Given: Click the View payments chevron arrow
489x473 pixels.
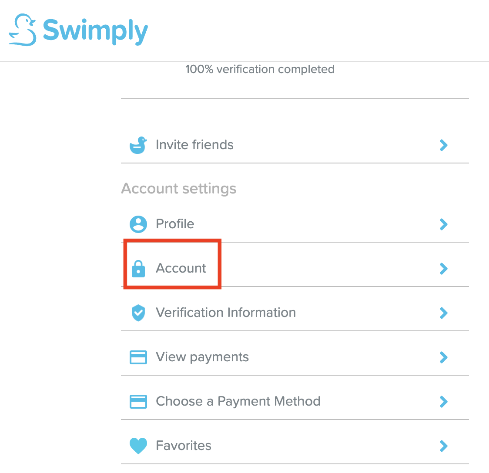Looking at the screenshot, I should 443,357.
